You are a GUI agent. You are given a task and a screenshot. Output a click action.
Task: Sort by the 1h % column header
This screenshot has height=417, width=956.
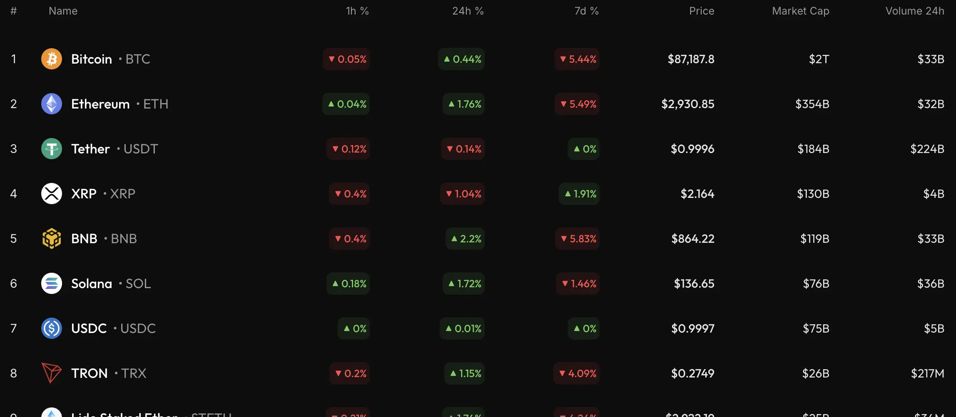357,11
